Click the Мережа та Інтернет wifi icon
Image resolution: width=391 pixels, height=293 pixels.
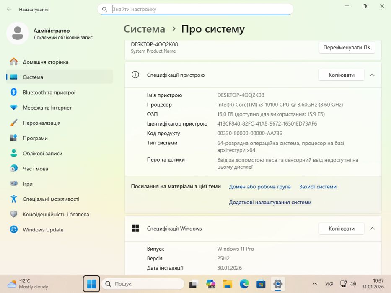[14, 108]
